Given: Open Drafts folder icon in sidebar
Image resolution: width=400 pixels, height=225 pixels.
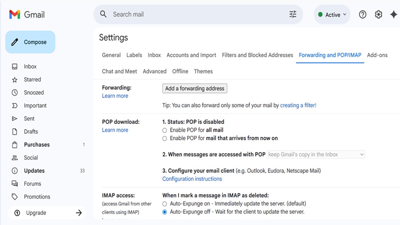Looking at the screenshot, I should (x=15, y=132).
